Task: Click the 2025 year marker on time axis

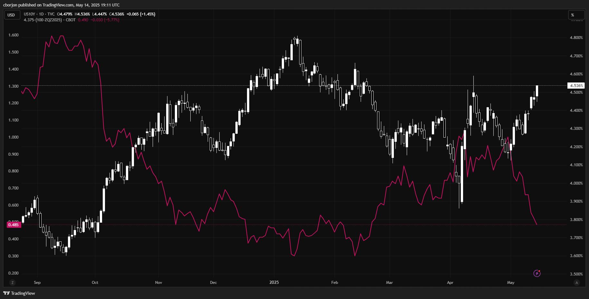Action: (274, 283)
